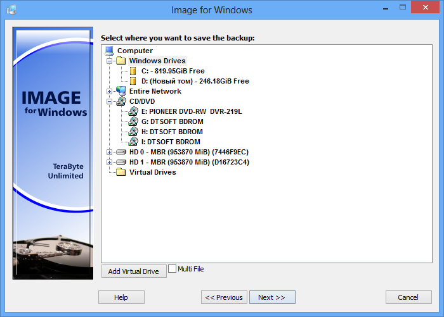This screenshot has height=317, width=444.
Task: Select 'G: DTSOFT BDROM' row
Action: 172,121
